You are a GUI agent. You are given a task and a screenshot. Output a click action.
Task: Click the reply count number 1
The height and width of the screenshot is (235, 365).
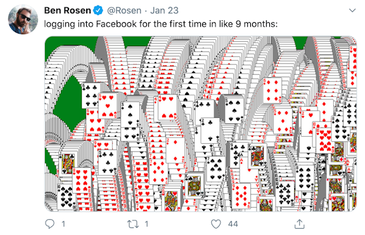click(63, 224)
